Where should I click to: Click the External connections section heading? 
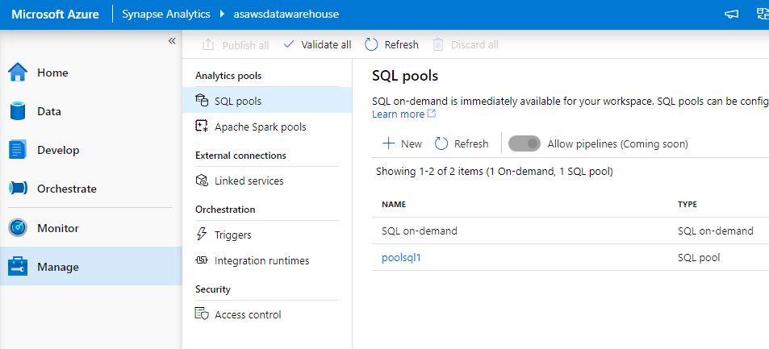pos(240,156)
